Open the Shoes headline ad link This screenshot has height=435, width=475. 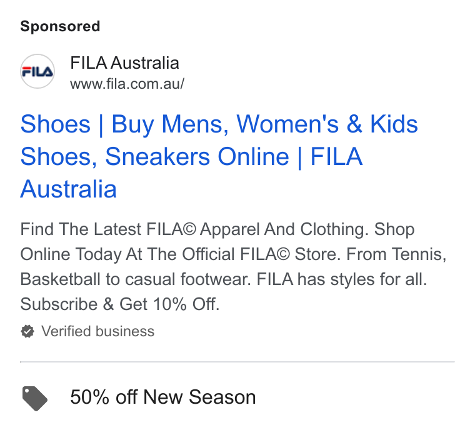point(219,156)
